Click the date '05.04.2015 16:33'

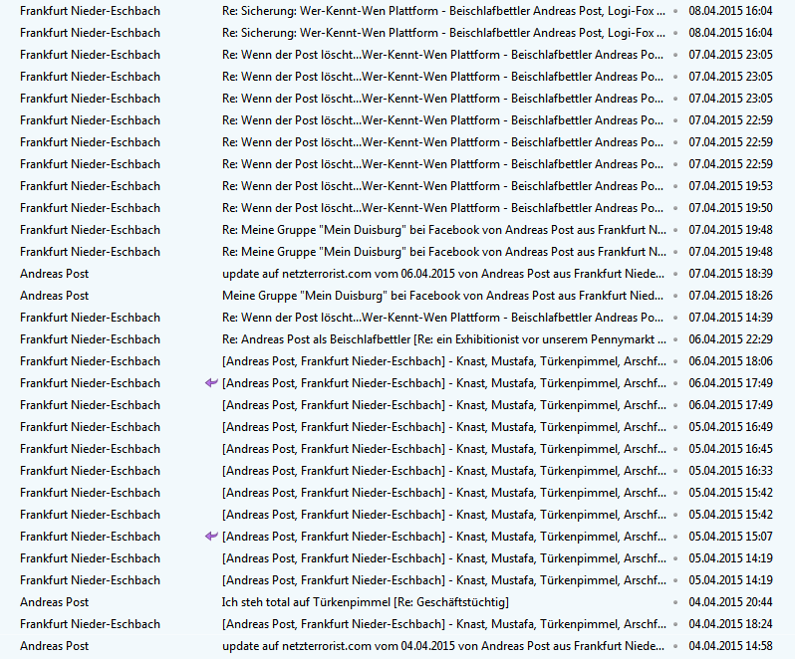point(730,471)
